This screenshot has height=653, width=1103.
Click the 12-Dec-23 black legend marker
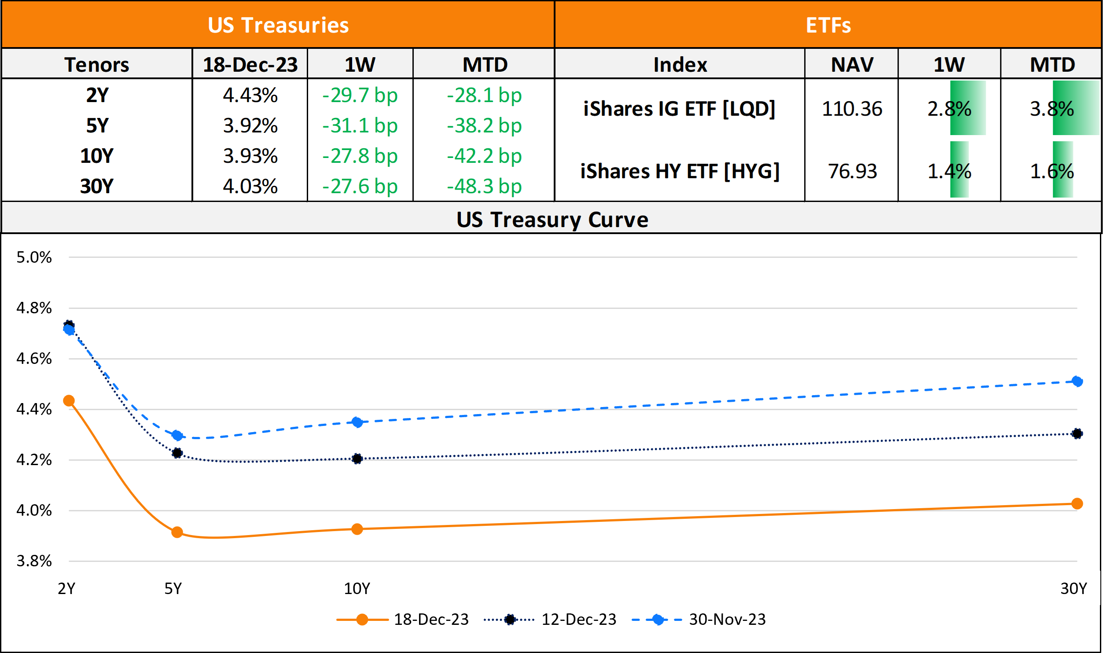pyautogui.click(x=510, y=620)
